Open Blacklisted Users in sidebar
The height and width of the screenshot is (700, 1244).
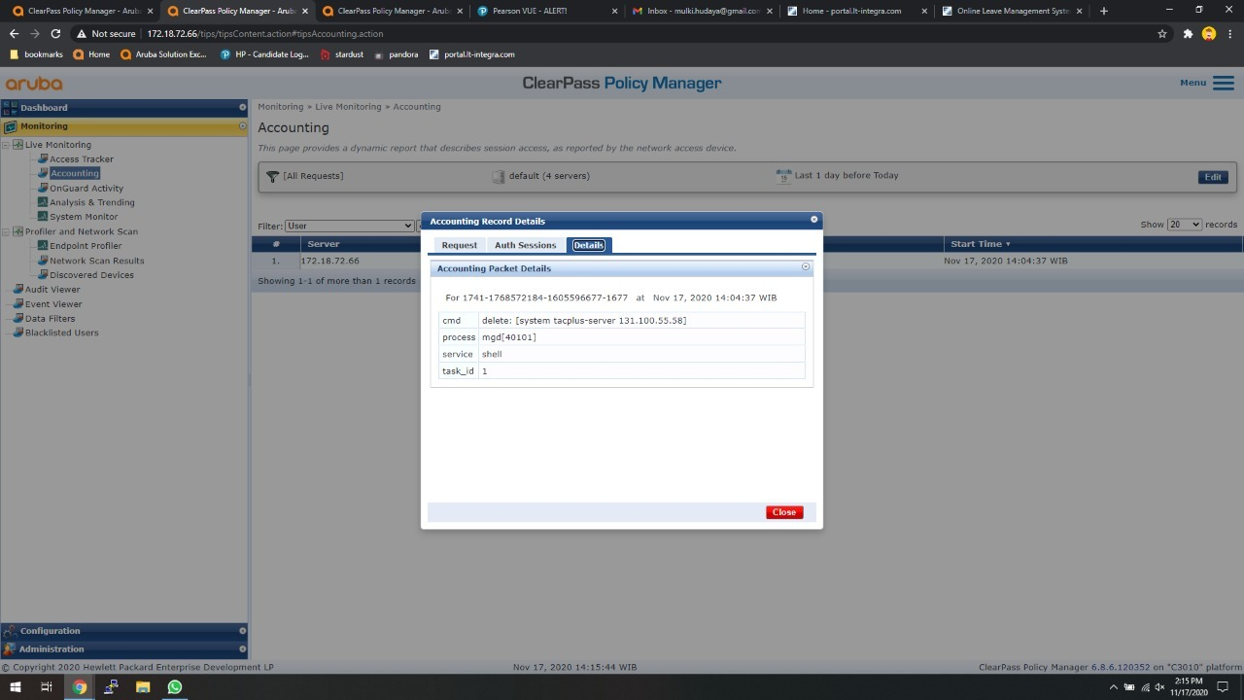(61, 332)
